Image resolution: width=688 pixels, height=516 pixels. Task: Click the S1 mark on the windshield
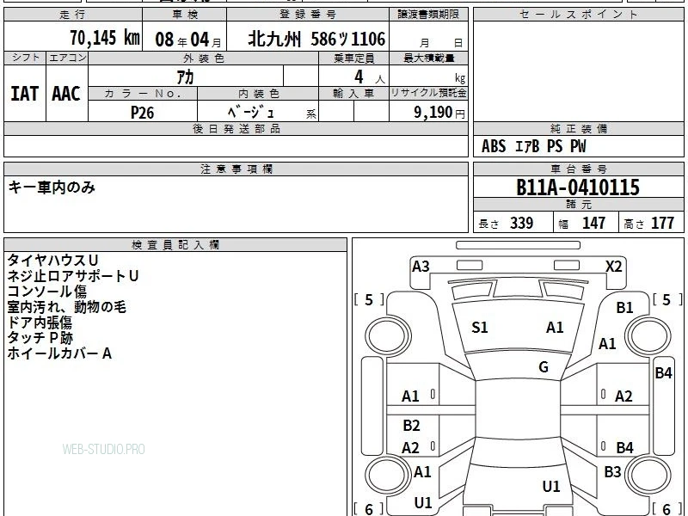coord(479,328)
